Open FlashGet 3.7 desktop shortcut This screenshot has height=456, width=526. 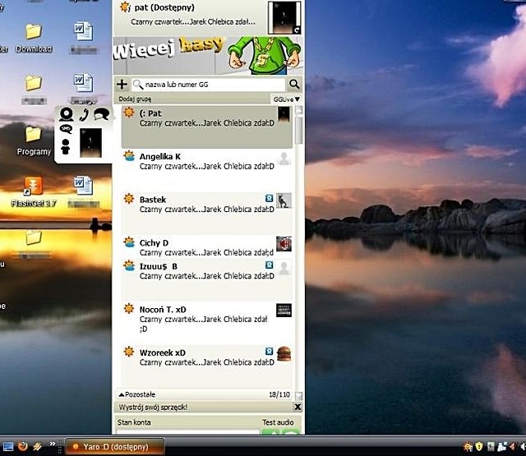pos(33,191)
